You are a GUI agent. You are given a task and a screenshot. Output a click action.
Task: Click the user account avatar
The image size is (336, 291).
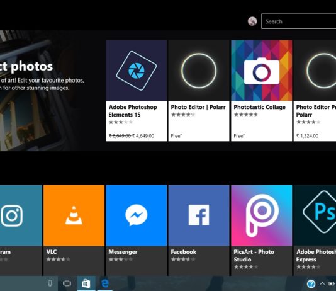[x=252, y=21]
